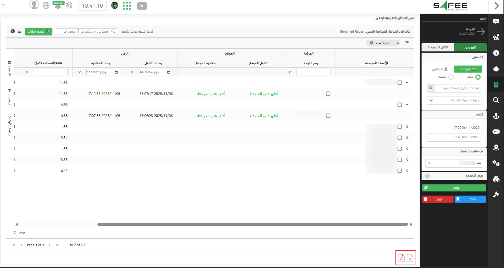The height and width of the screenshot is (268, 504).
Task: Click the info icon in report toolbar
Action: pos(13,31)
